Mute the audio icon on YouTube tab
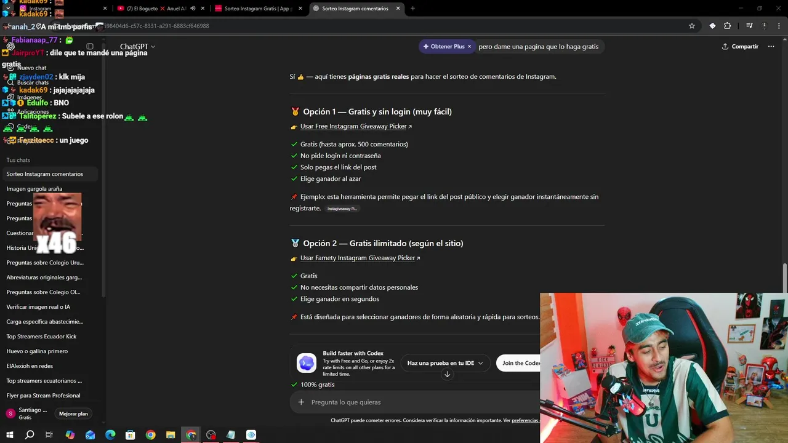Image resolution: width=788 pixels, height=443 pixels. [193, 9]
